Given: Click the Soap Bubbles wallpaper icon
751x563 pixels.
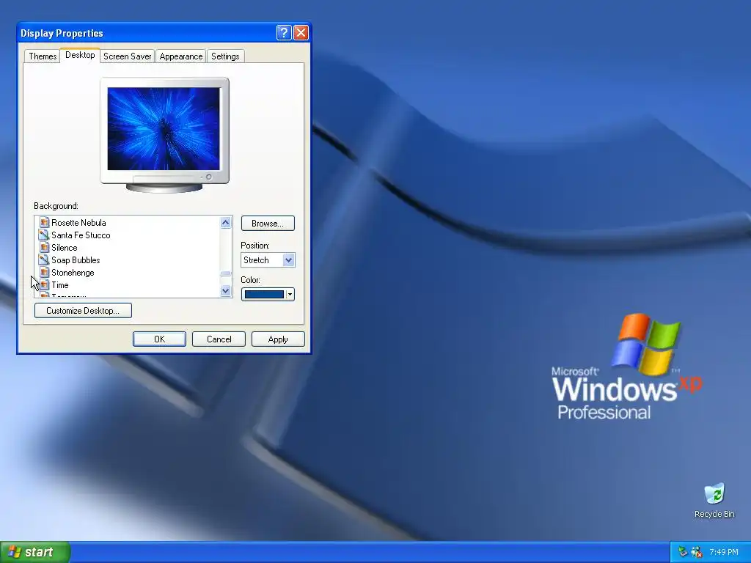Looking at the screenshot, I should tap(44, 260).
